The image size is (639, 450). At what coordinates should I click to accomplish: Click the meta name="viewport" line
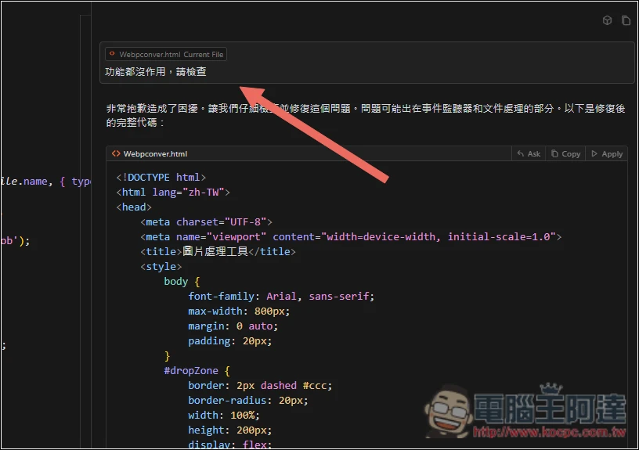pos(351,236)
